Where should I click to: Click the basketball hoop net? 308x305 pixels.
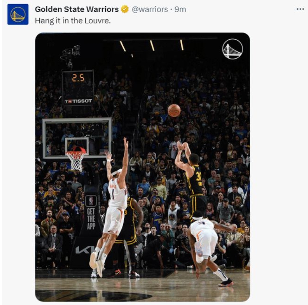(x=76, y=159)
